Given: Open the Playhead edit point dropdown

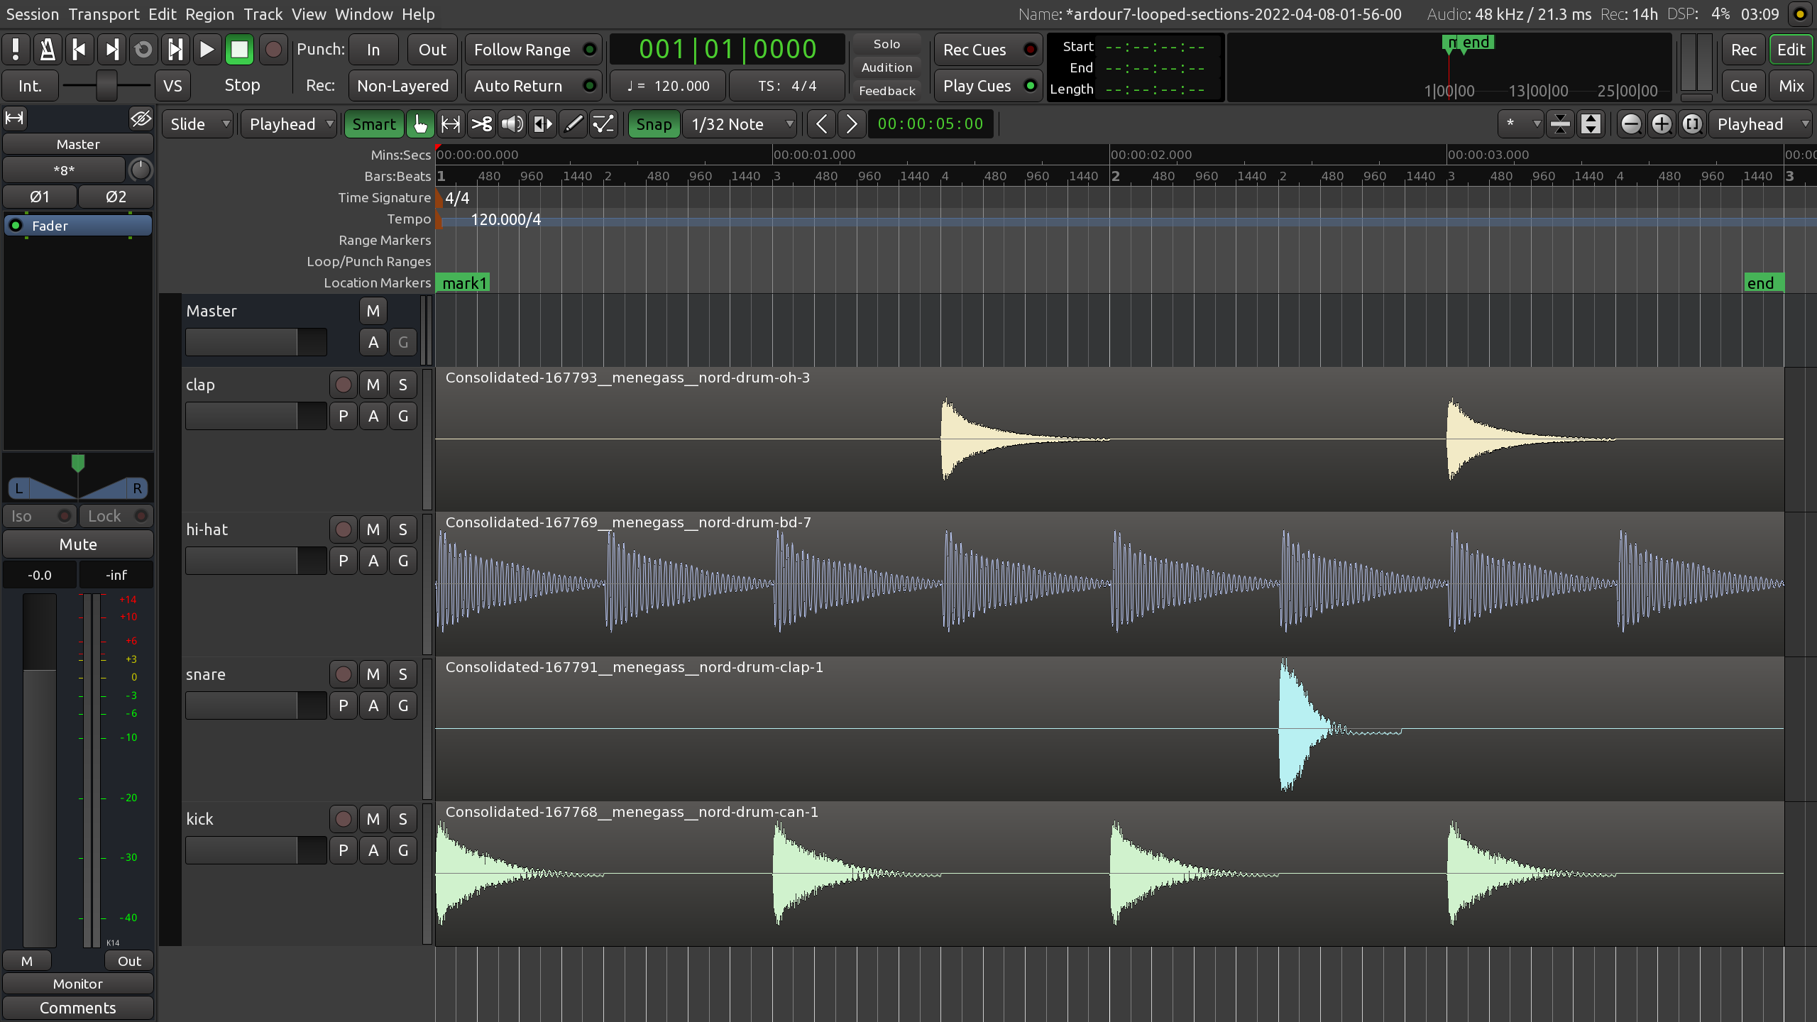Looking at the screenshot, I should (x=289, y=124).
